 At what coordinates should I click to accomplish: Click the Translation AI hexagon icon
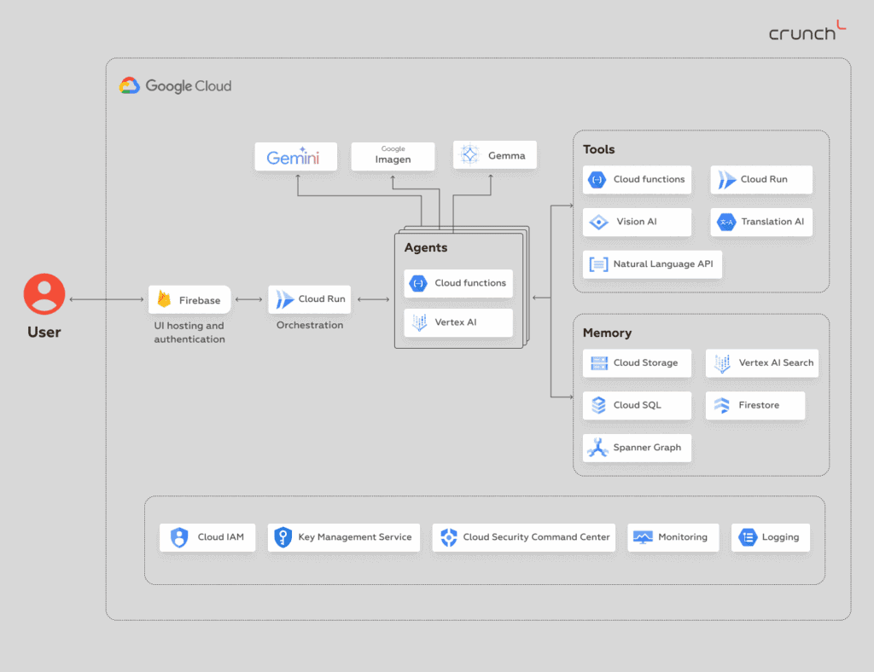tap(726, 222)
